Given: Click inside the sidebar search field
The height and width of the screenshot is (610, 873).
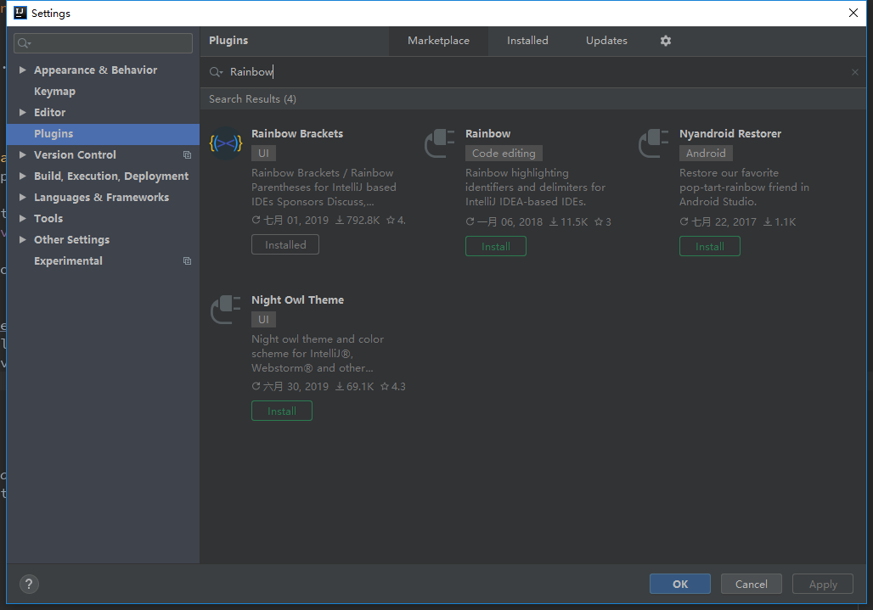Looking at the screenshot, I should click(x=102, y=42).
